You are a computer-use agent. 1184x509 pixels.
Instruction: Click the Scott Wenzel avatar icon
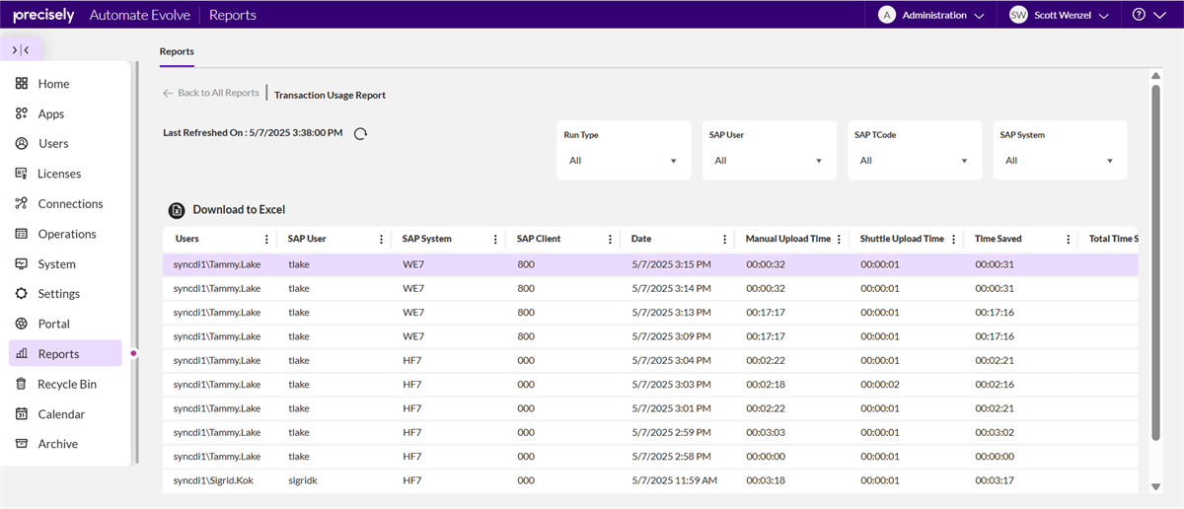point(1018,15)
